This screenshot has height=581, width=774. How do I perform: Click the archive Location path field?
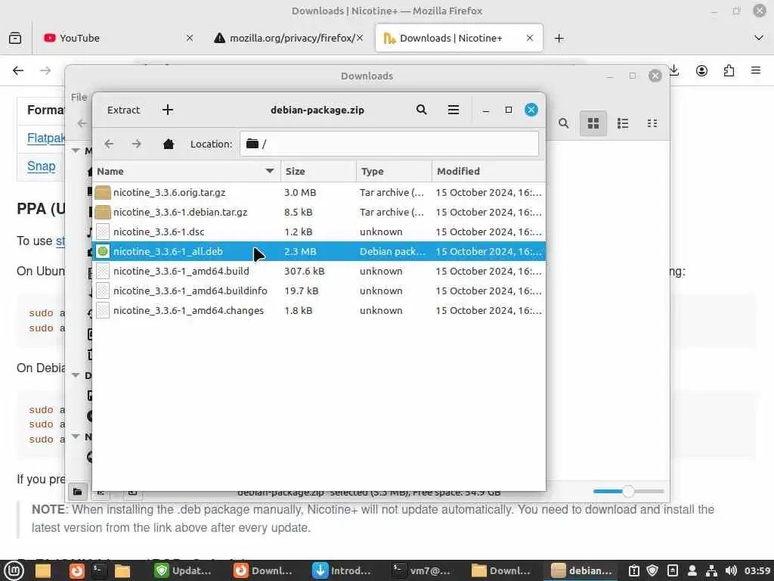click(389, 144)
